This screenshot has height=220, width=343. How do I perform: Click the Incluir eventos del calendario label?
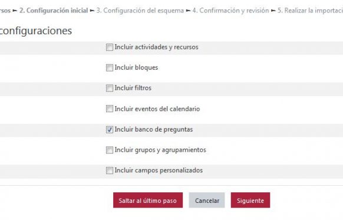(157, 109)
